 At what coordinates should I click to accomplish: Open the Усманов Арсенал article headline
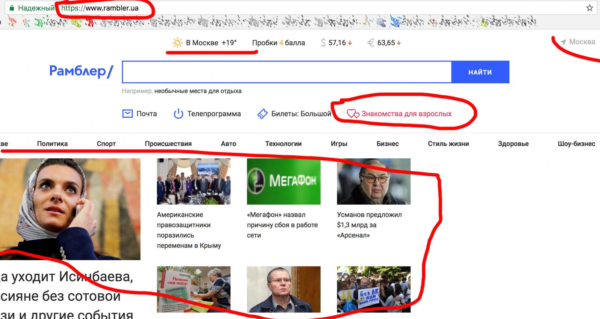369,225
